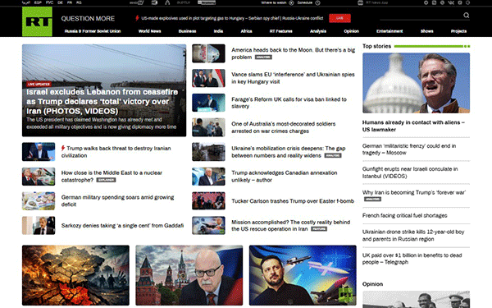492x308 pixels.
Task: Click the Top stories heading
Action: pyautogui.click(x=376, y=46)
